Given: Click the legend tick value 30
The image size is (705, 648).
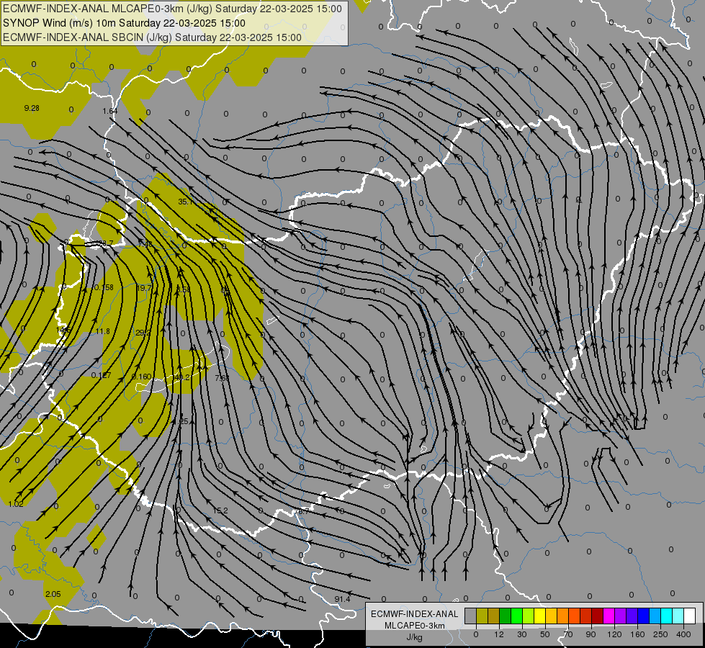Looking at the screenshot, I should click(x=522, y=634).
